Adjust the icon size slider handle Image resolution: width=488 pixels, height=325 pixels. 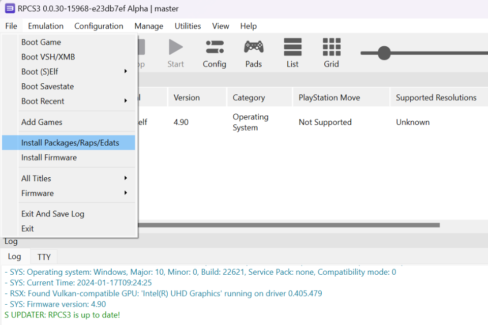pos(384,53)
